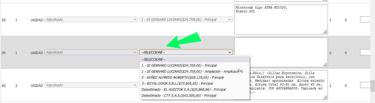The height and width of the screenshot is (103, 375).
Task: Click the vertical page scrollbar thumb
Action: 373,86
